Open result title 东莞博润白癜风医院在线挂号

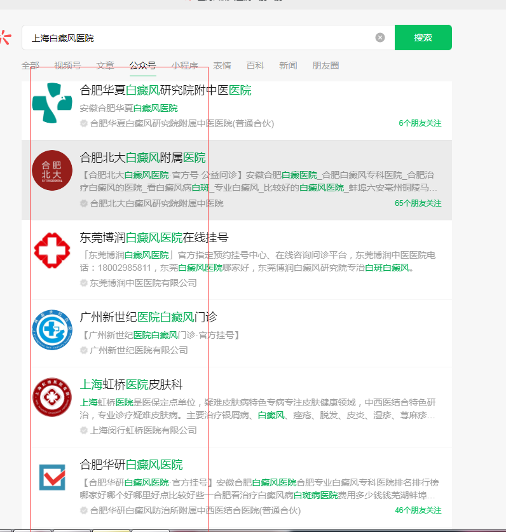click(154, 238)
